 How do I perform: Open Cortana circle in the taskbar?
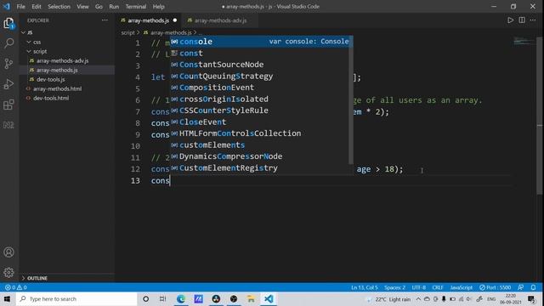coord(145,298)
